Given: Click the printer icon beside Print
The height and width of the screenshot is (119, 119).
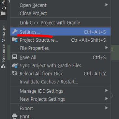Looking at the screenshot, I should point(15,116).
